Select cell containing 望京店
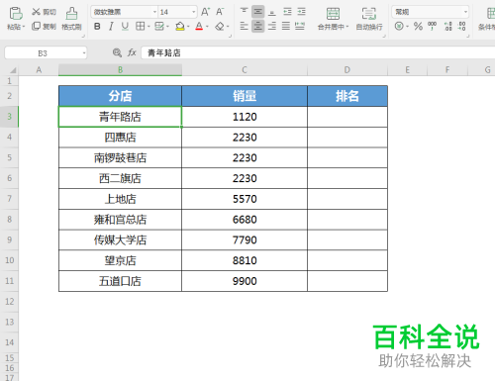495x381 pixels. point(120,260)
